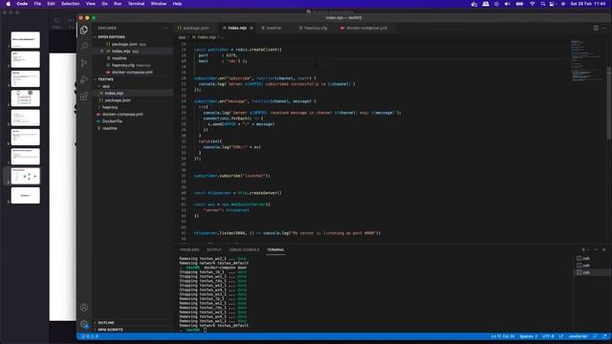Open the Manage gear in the activity bar
This screenshot has width=612, height=344.
pos(84,324)
